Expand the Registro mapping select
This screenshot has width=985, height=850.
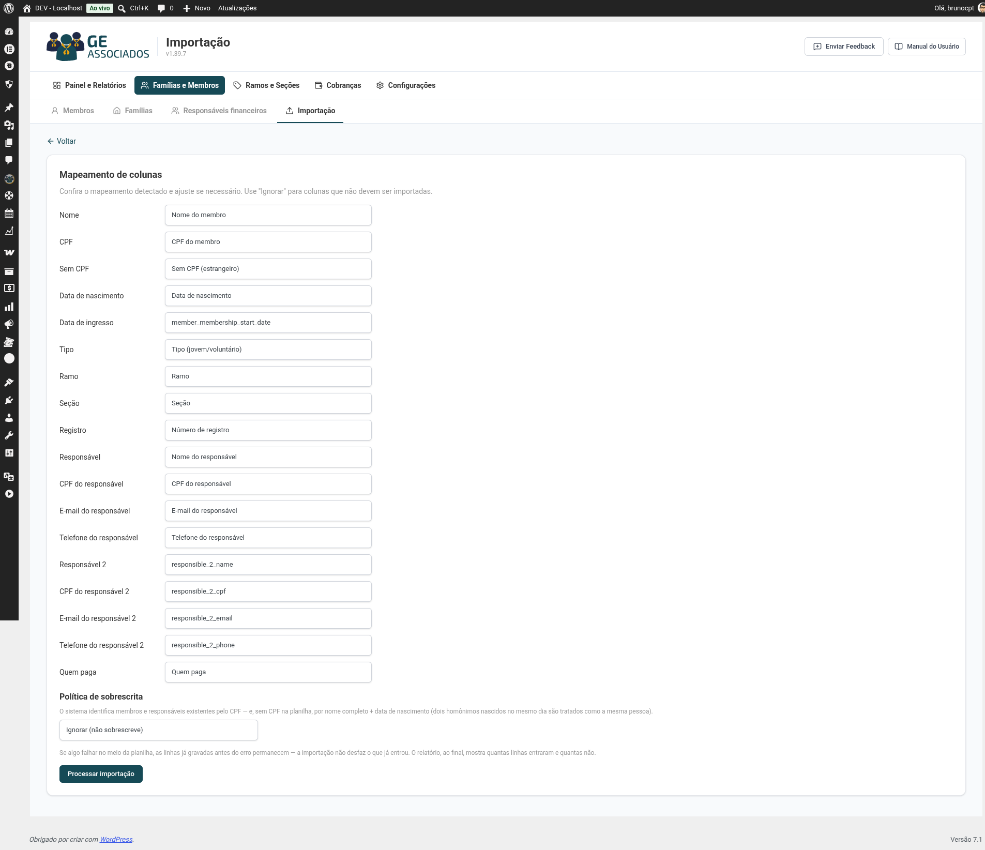click(268, 430)
